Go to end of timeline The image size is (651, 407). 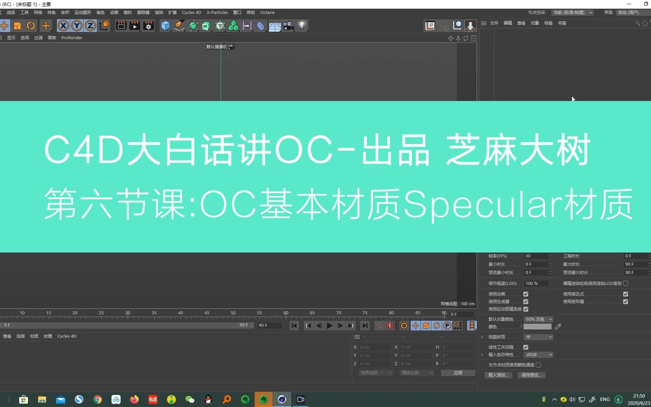365,326
